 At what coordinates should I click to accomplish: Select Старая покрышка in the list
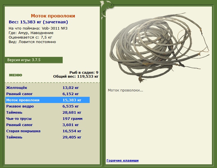point(48,131)
